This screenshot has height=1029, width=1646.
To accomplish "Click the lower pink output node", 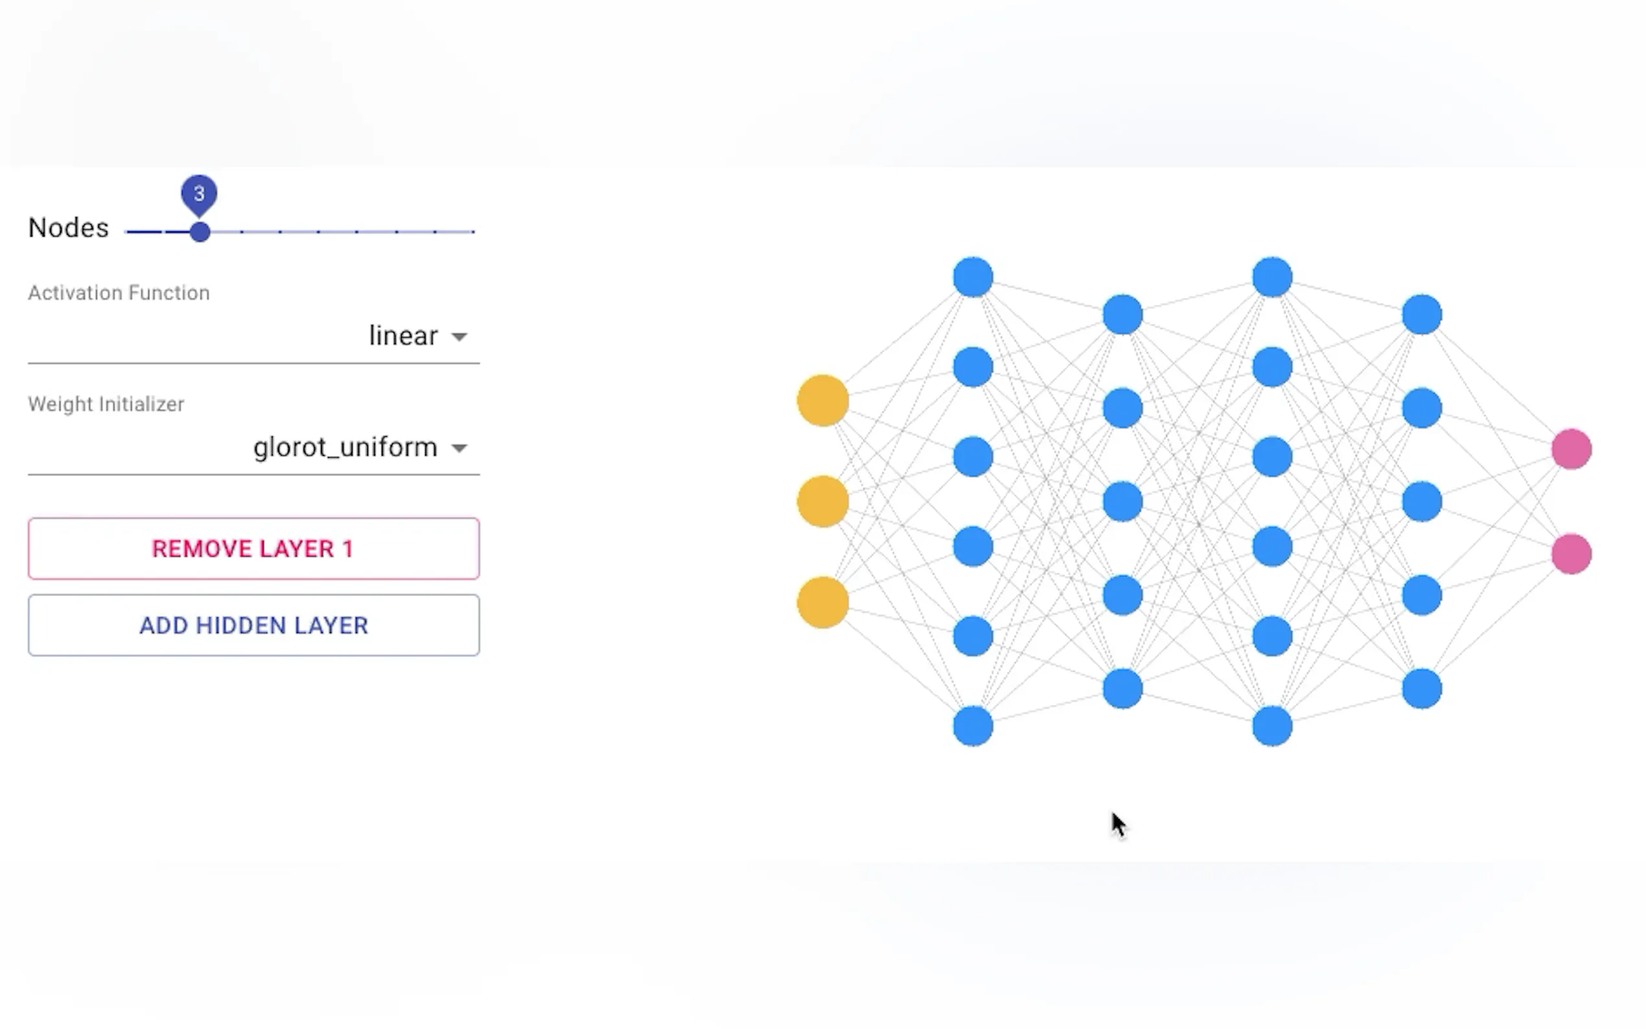I will [x=1571, y=554].
